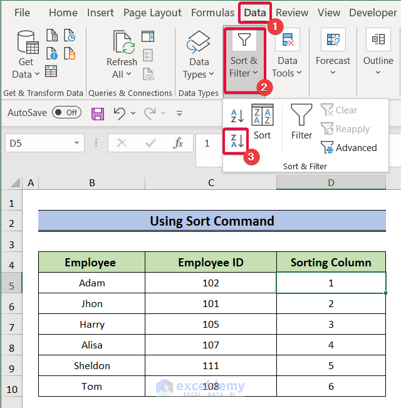Select column C header

[x=211, y=183]
